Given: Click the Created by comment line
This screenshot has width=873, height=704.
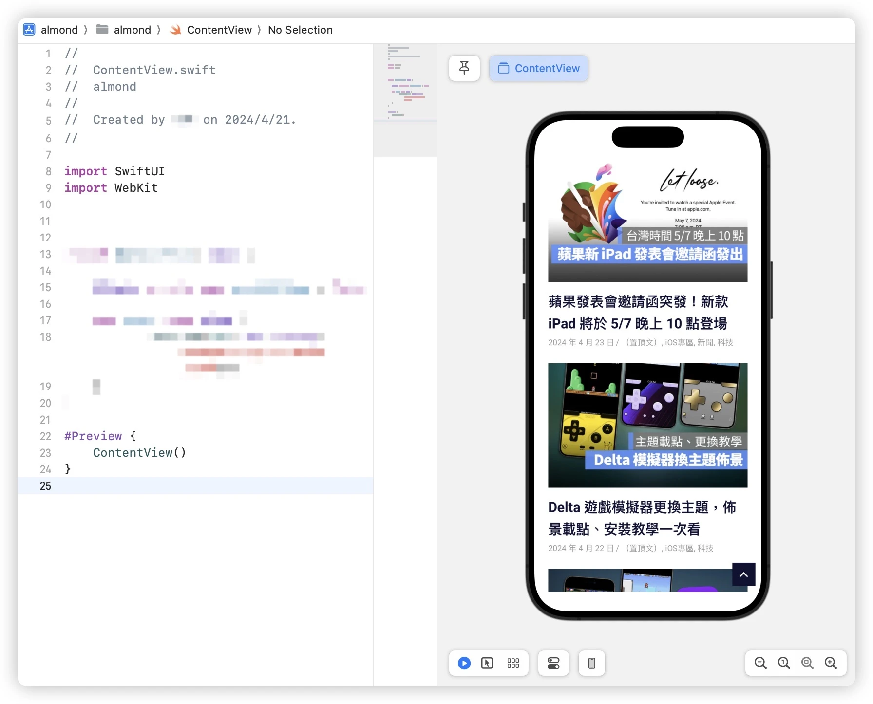Looking at the screenshot, I should coord(180,120).
